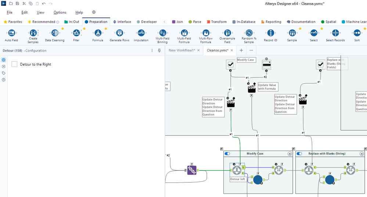
Task: Select the Multi-Field Binning tool
Action: click(162, 33)
